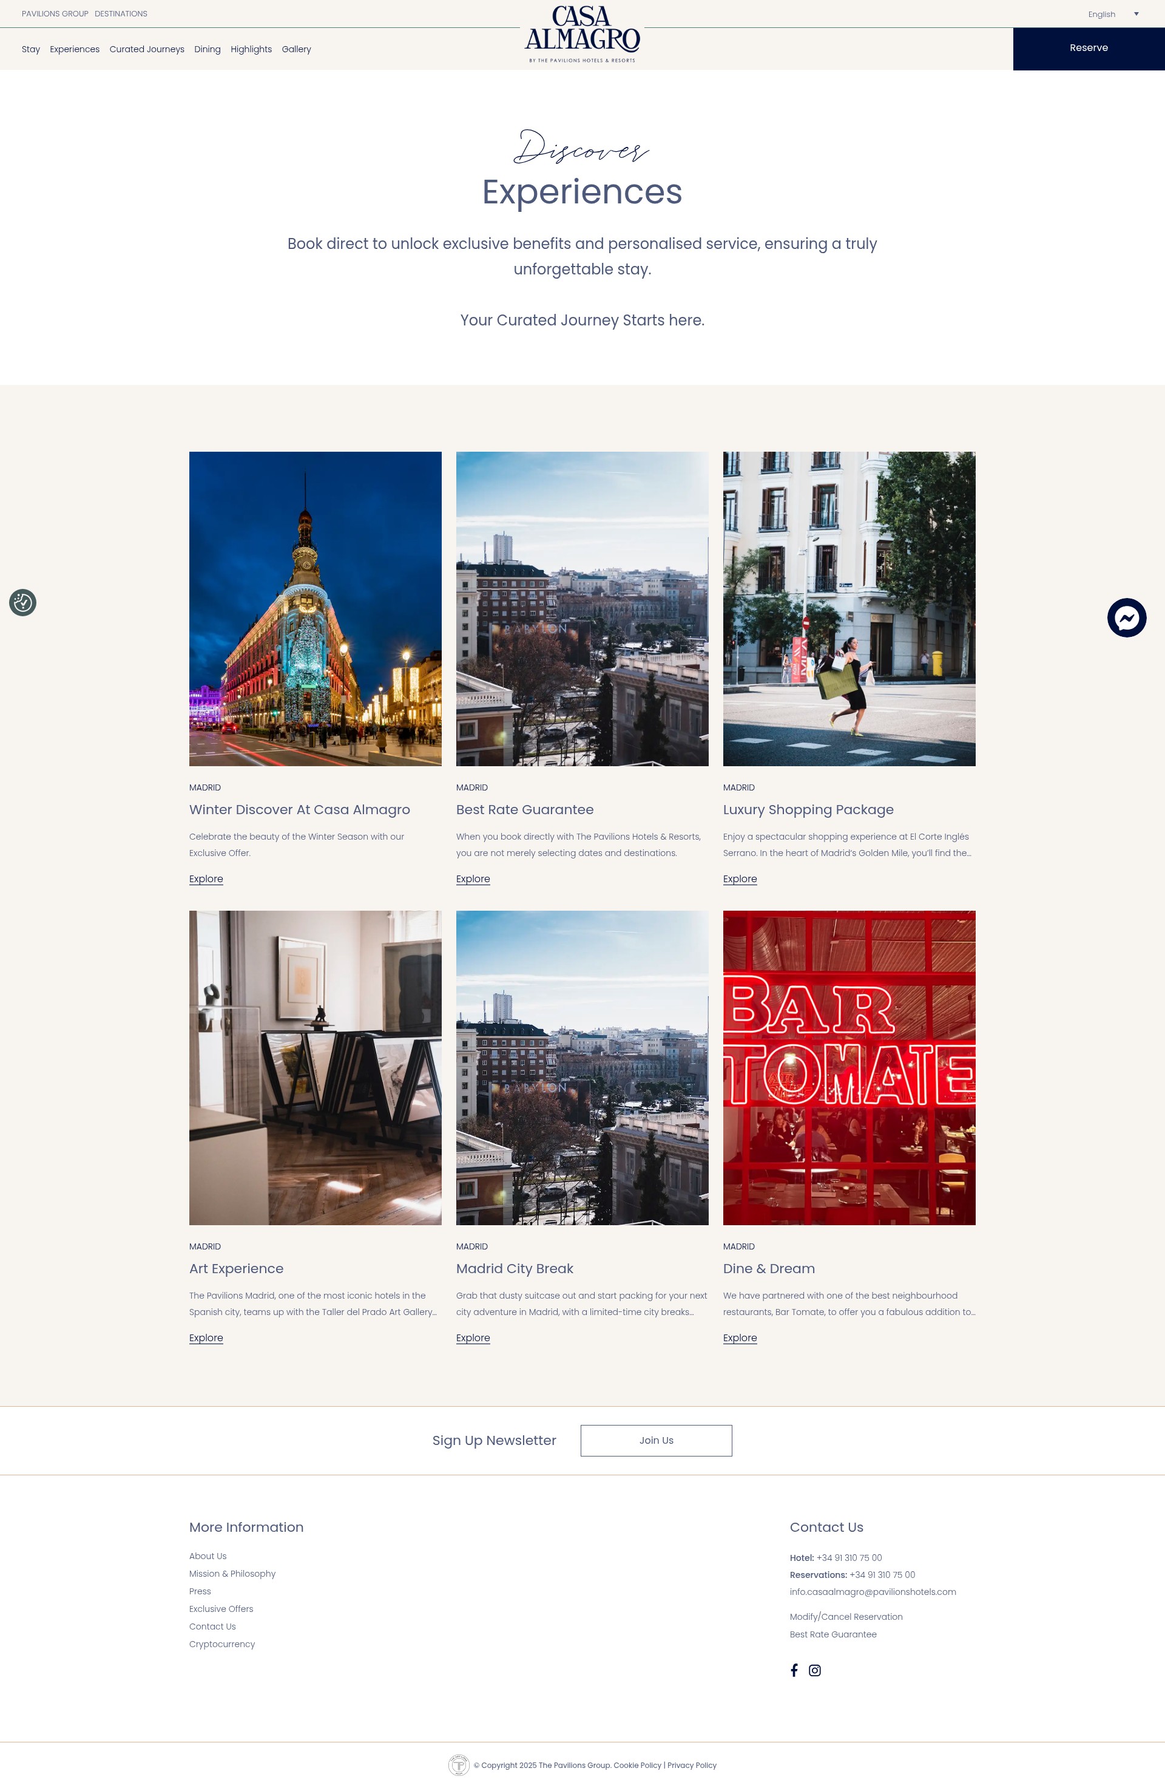Click the Art Experience title
1165x1788 pixels.
pos(237,1269)
